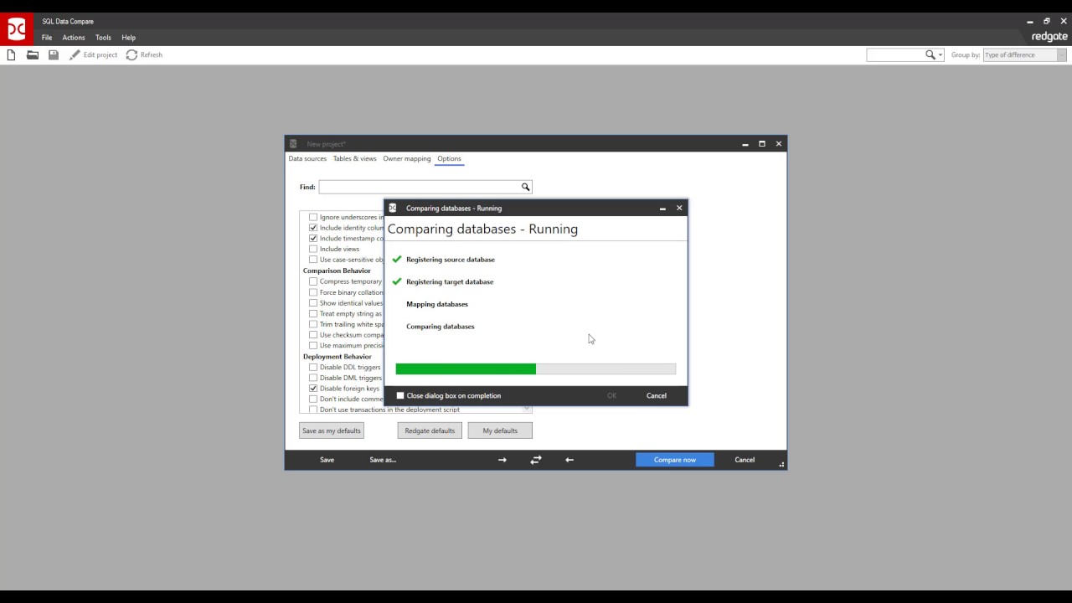Uncheck the Disable foreign keys option
The image size is (1072, 603).
(x=313, y=389)
